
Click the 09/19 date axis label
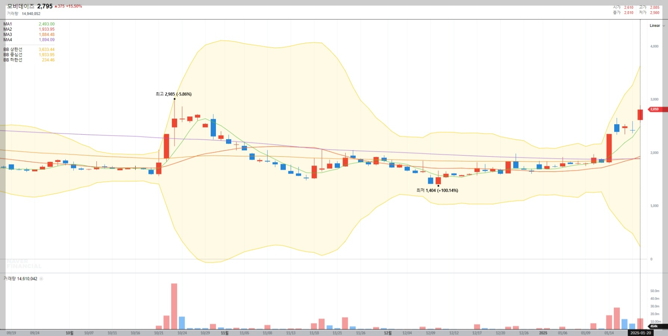[x=11, y=333]
